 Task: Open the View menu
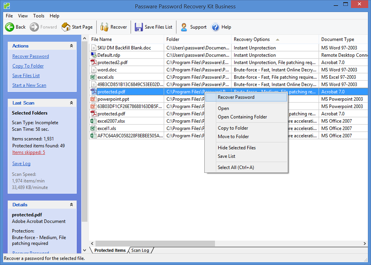(x=23, y=16)
